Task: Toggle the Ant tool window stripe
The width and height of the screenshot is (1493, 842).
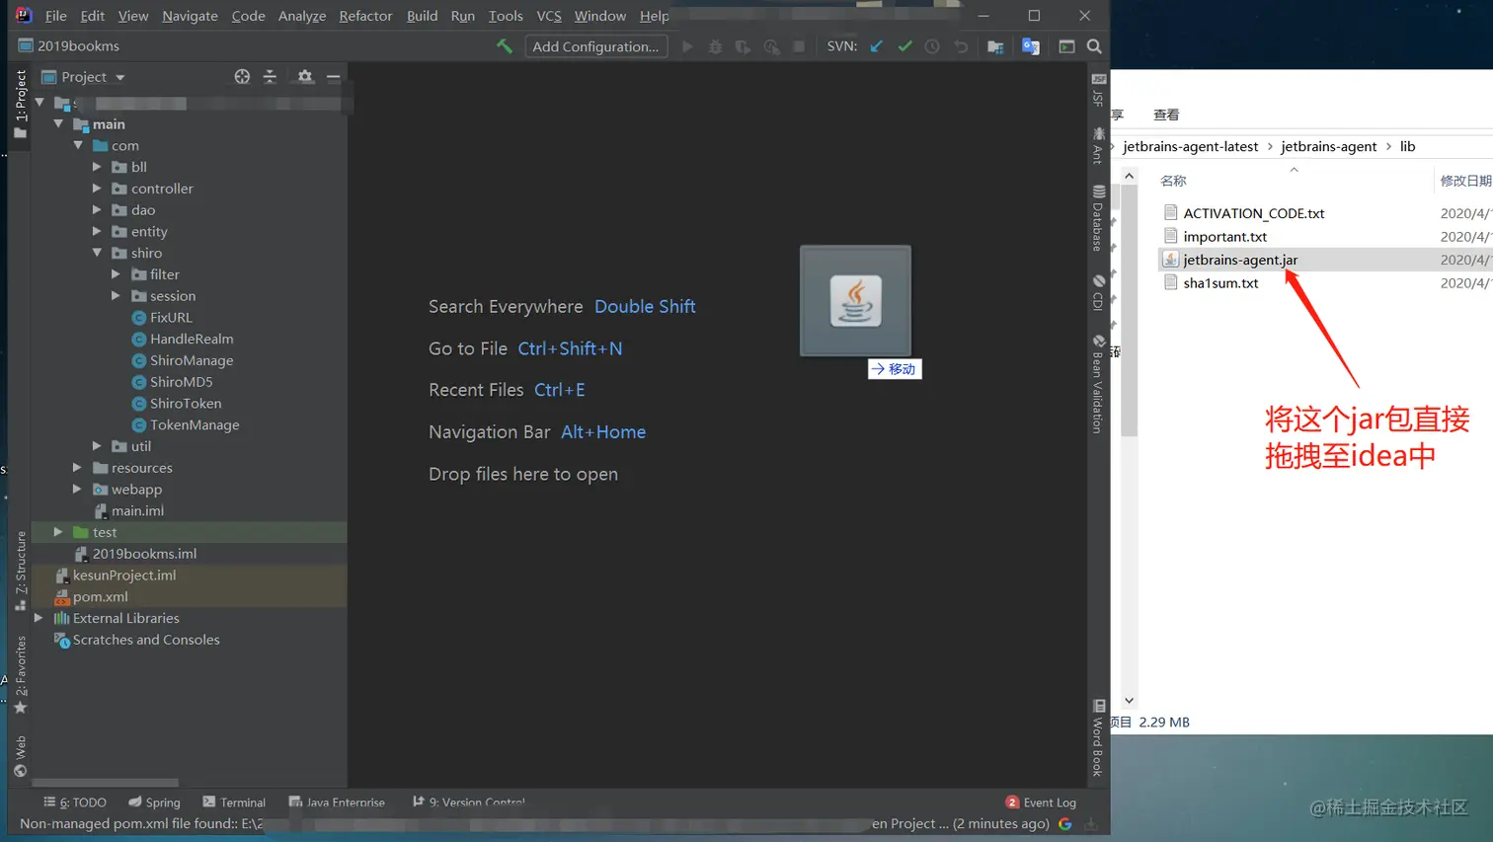Action: point(1098,145)
